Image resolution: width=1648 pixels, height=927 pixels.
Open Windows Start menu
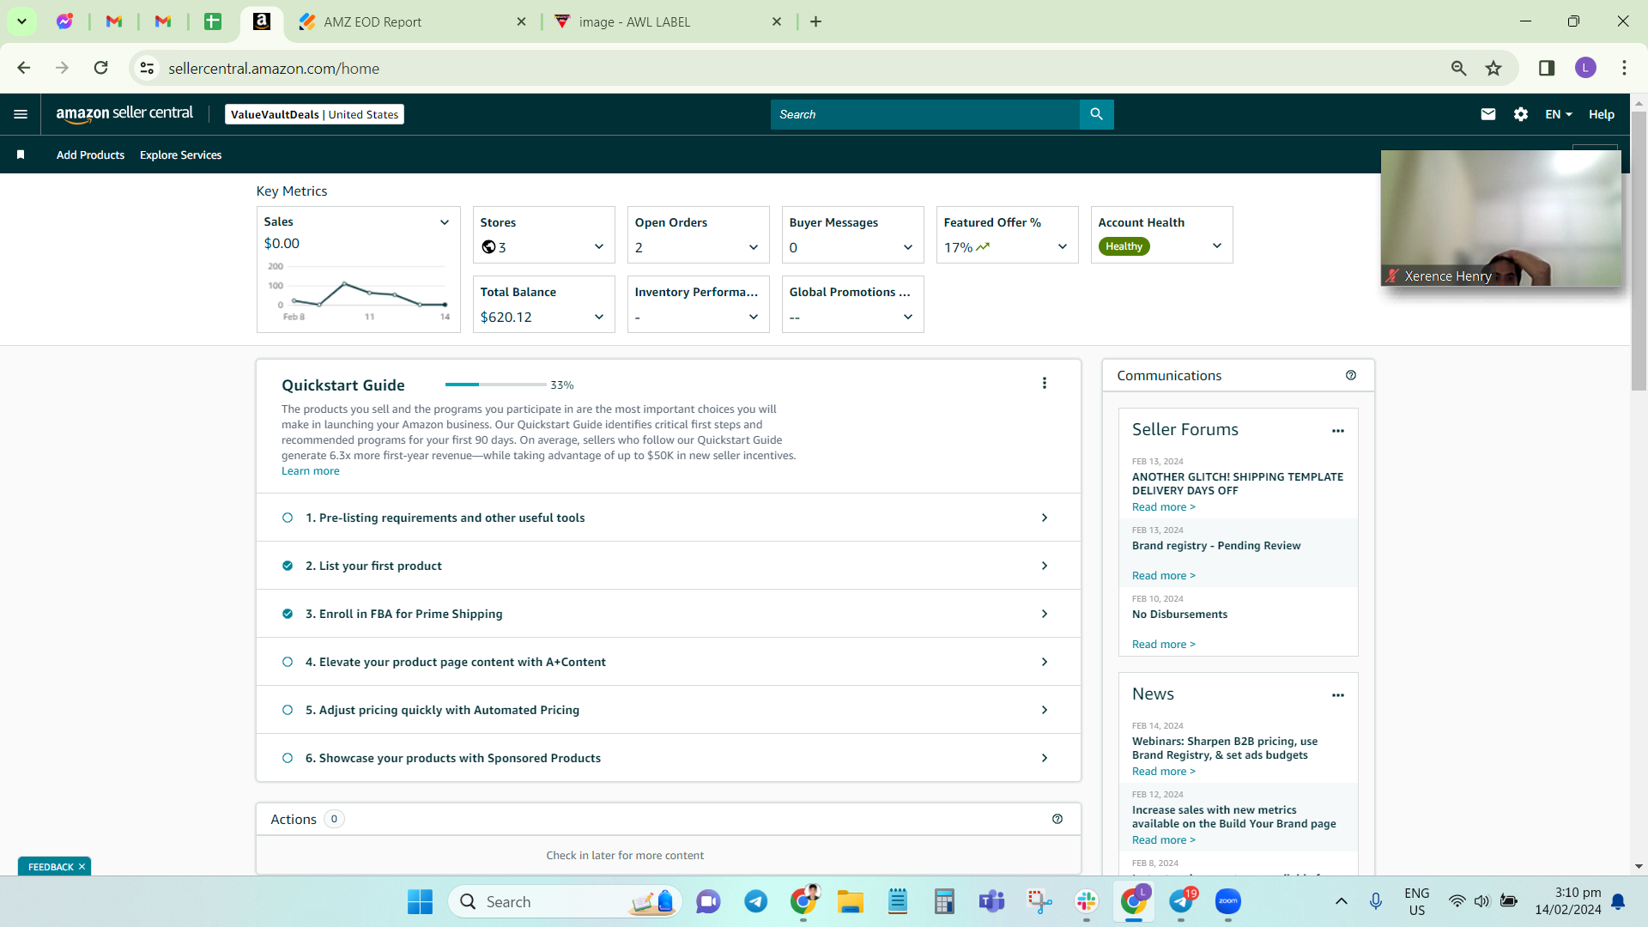click(420, 901)
